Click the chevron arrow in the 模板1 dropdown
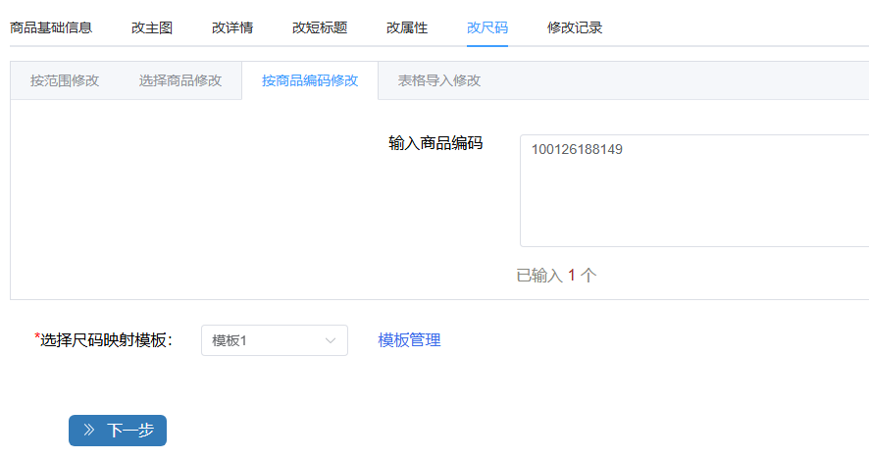The width and height of the screenshot is (869, 459). (331, 340)
